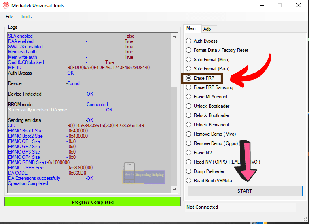Viewport: 309px width, 224px height.
Task: Click the SLA enabled log line
Action: pyautogui.click(x=71, y=36)
